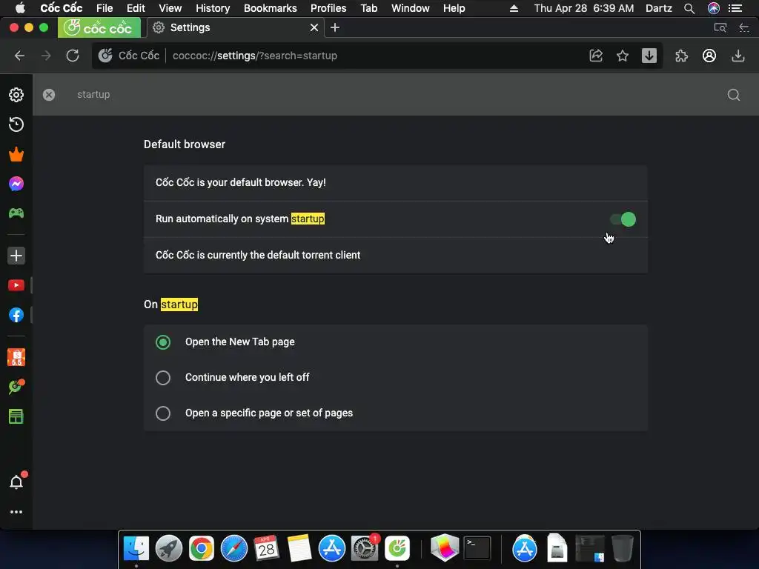Viewport: 759px width, 569px height.
Task: Click the green chat sidebar icon with red dot
Action: 16,387
